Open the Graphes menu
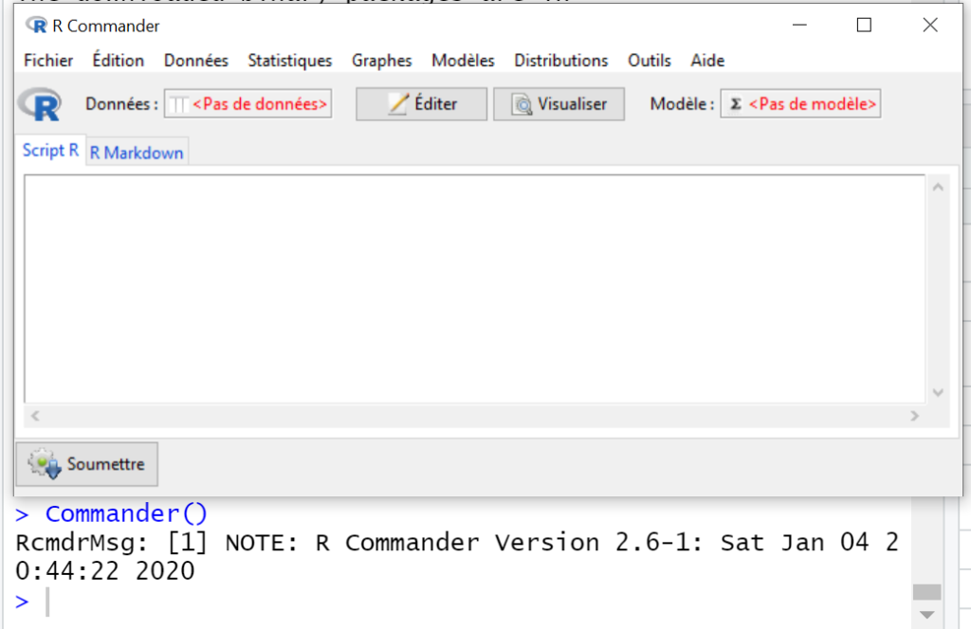 click(x=381, y=60)
